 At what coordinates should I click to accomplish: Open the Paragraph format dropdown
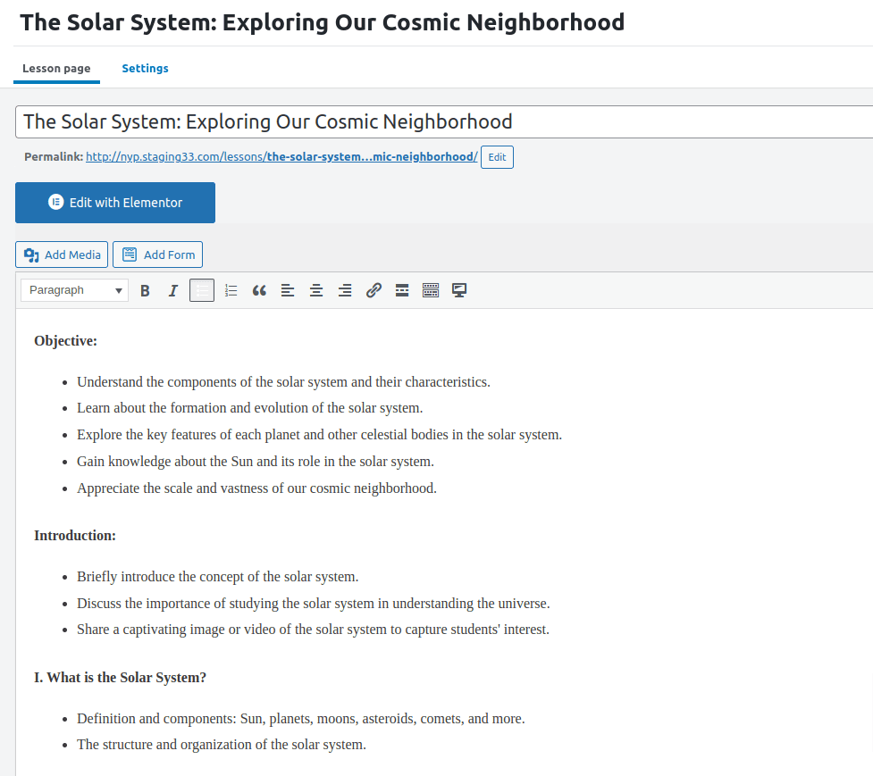tap(75, 290)
